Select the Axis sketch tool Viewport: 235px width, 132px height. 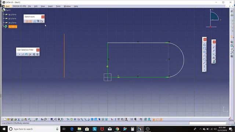[204, 66]
